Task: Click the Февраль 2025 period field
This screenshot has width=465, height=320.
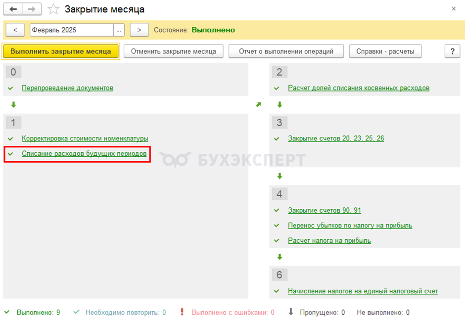Action: (71, 30)
